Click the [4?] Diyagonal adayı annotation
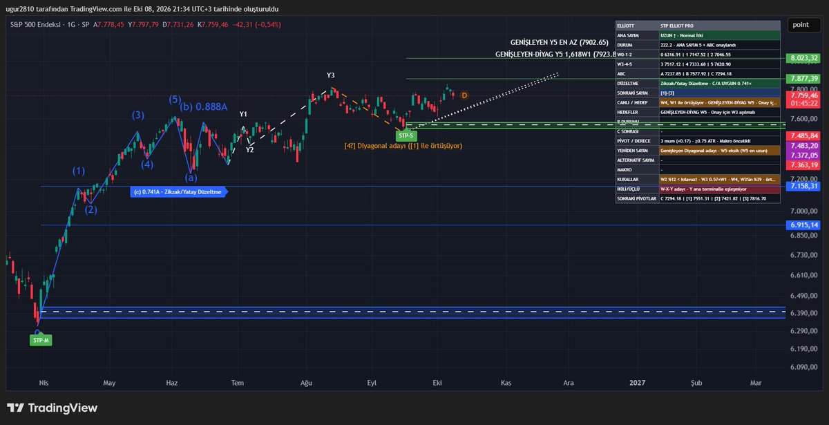Image resolution: width=829 pixels, height=425 pixels. 403,146
